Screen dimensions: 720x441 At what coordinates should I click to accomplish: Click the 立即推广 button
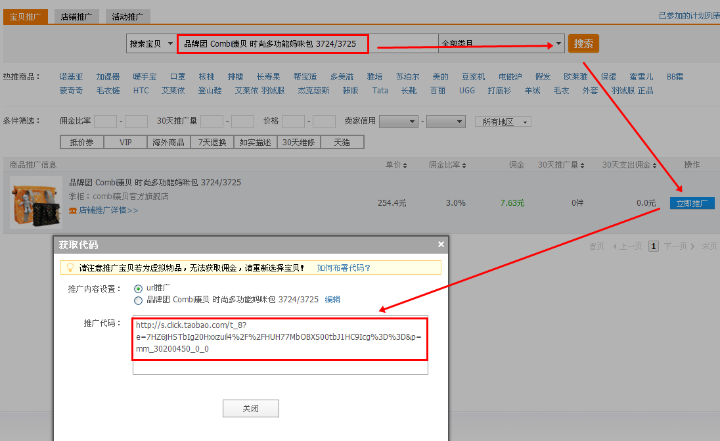[692, 203]
